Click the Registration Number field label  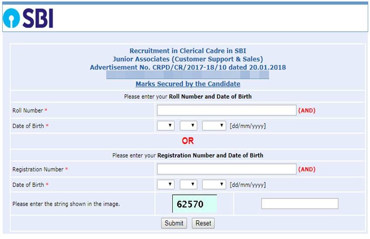click(38, 169)
